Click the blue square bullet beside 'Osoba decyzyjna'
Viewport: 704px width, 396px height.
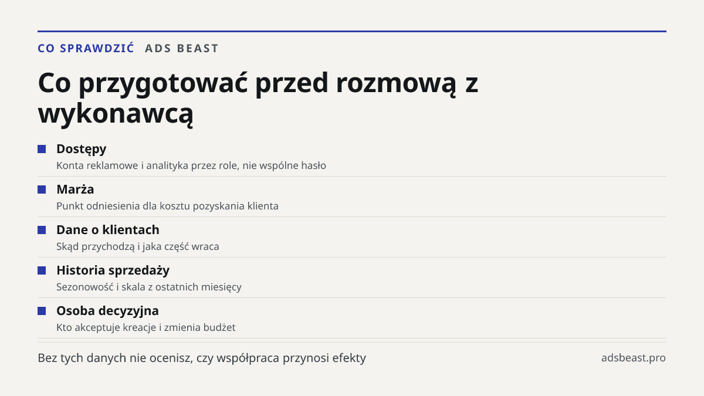click(x=42, y=311)
